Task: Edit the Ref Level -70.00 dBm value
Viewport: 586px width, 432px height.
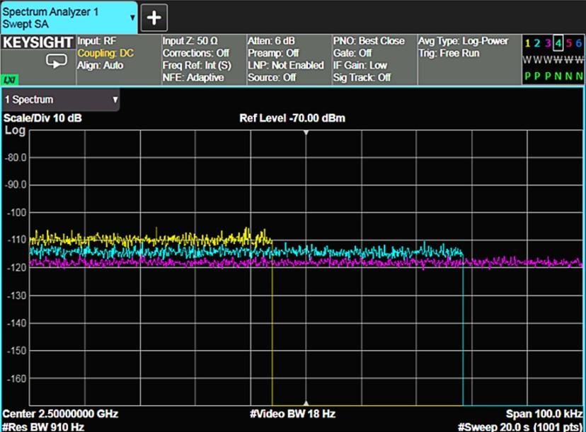Action: [x=292, y=118]
